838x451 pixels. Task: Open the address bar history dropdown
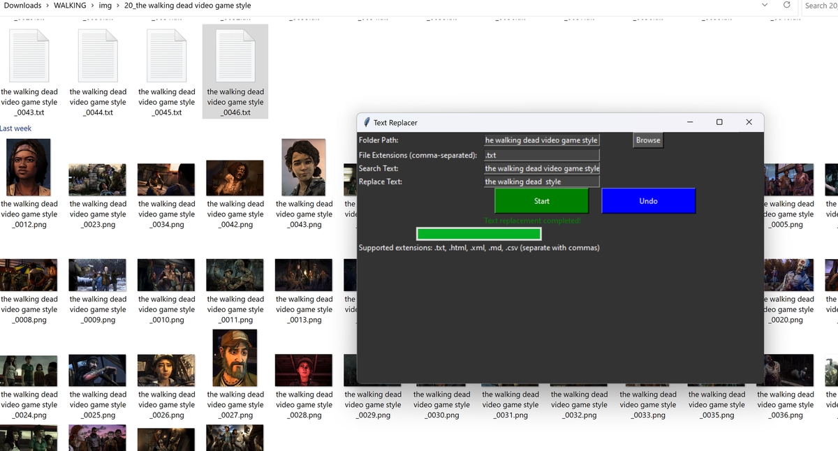tap(764, 6)
